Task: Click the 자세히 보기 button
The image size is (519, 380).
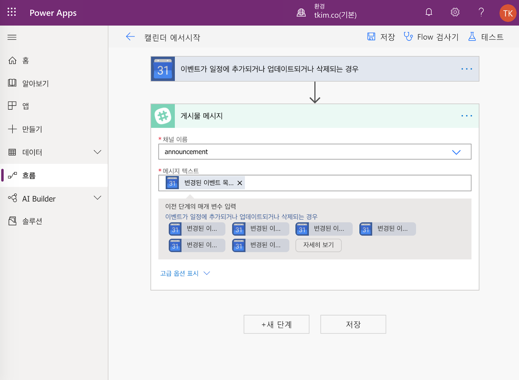Action: (319, 245)
